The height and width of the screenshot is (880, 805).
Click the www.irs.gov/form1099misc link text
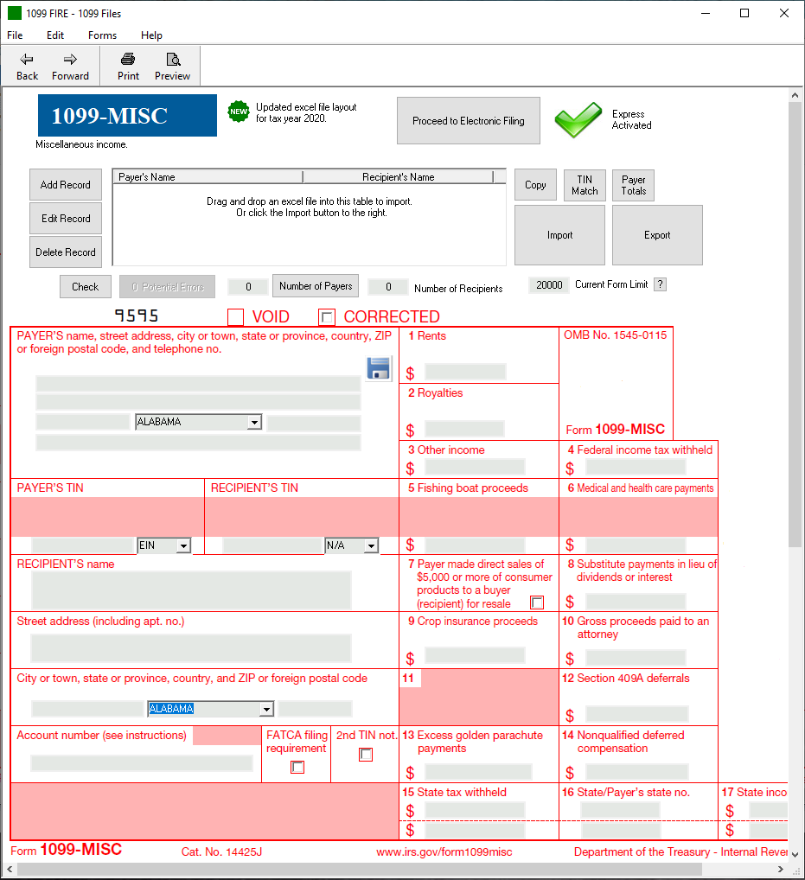444,852
